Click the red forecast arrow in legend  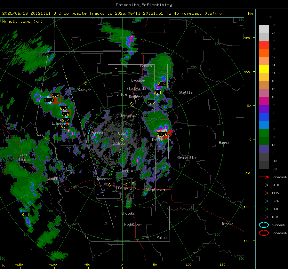pyautogui.click(x=264, y=177)
